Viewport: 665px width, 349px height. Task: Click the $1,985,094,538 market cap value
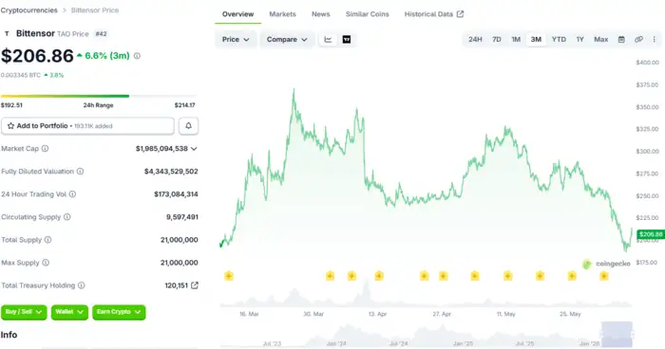161,149
